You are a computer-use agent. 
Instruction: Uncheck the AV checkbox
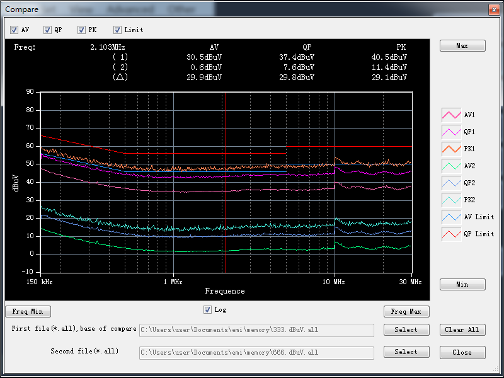click(14, 30)
